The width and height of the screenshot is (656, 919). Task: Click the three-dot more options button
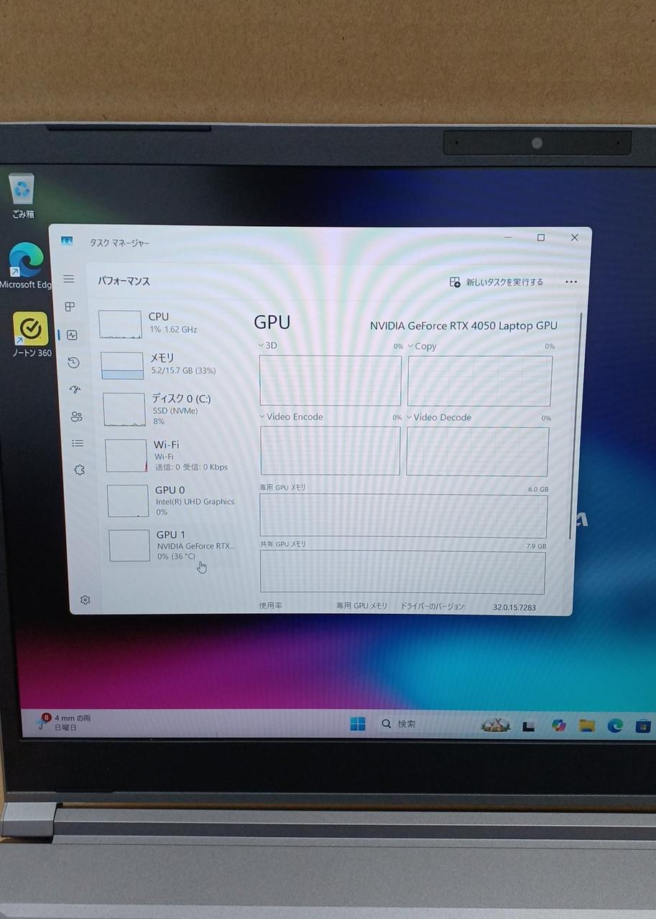pos(571,282)
